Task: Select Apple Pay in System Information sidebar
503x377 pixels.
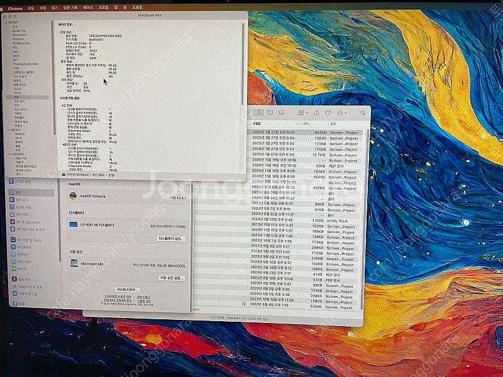Action: (x=19, y=31)
